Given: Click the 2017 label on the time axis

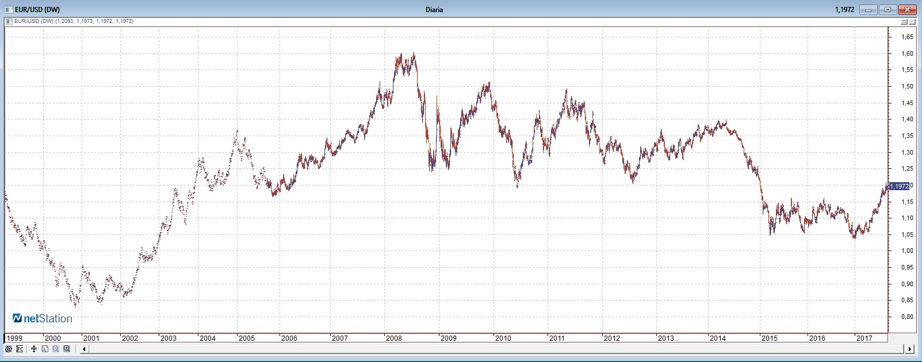Looking at the screenshot, I should click(x=864, y=338).
